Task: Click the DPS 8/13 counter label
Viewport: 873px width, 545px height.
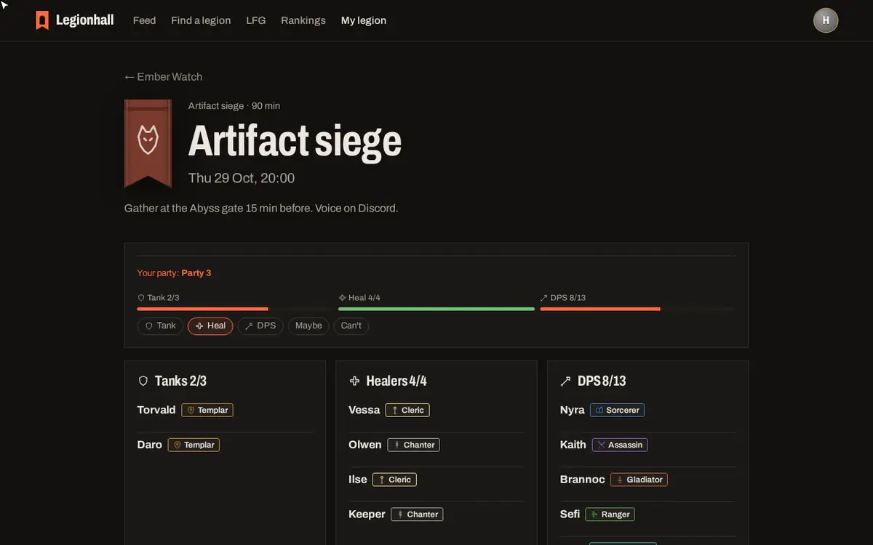Action: pyautogui.click(x=563, y=298)
